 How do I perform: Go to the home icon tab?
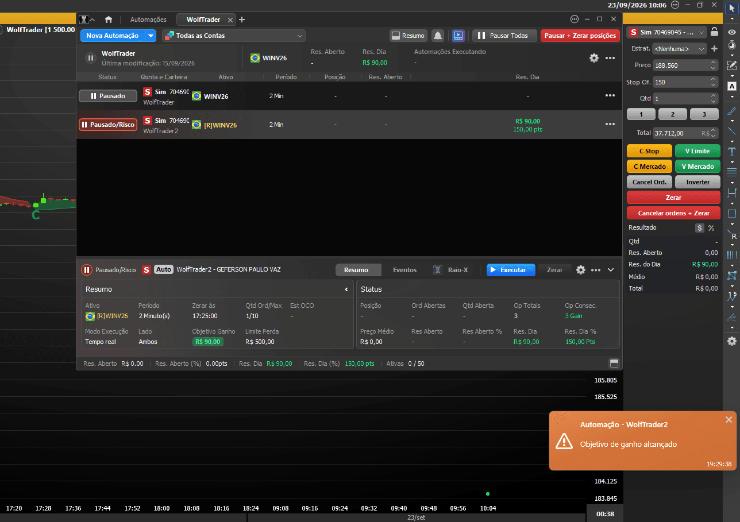[x=109, y=20]
